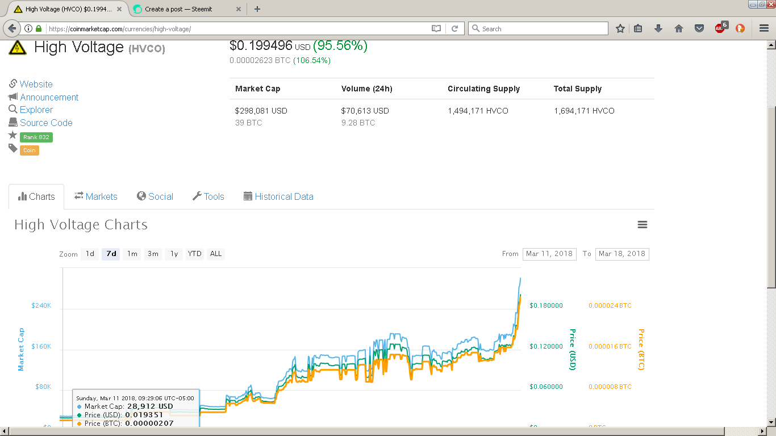This screenshot has width=776, height=436.
Task: Click the Coin tag badge
Action: click(30, 150)
